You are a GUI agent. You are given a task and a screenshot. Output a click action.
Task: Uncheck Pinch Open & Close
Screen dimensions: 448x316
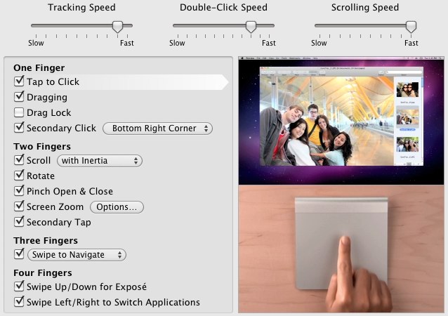pyautogui.click(x=19, y=192)
